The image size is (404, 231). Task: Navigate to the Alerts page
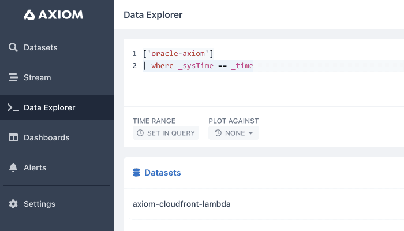click(x=35, y=167)
